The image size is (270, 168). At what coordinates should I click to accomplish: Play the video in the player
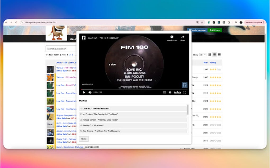[x=84, y=93]
